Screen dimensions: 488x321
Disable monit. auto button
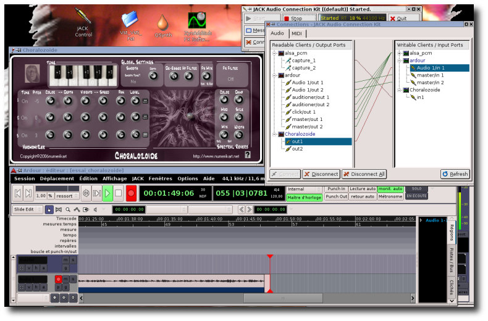(x=390, y=189)
